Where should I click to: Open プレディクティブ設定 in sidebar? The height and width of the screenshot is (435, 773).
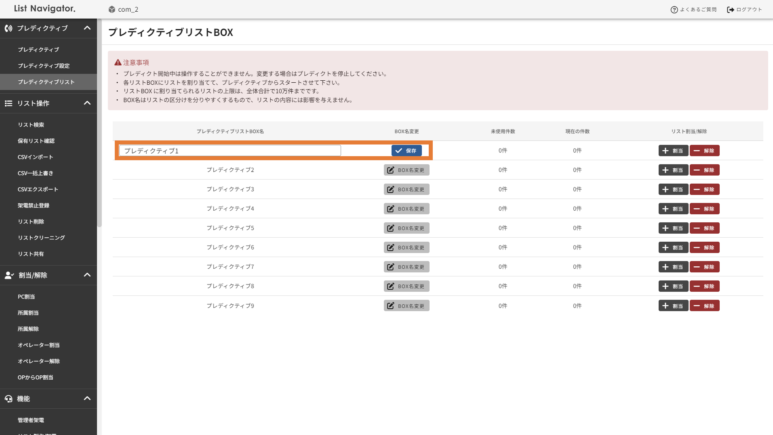(44, 66)
